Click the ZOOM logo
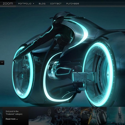Screen dimensions: 125x125 coord(8,4)
